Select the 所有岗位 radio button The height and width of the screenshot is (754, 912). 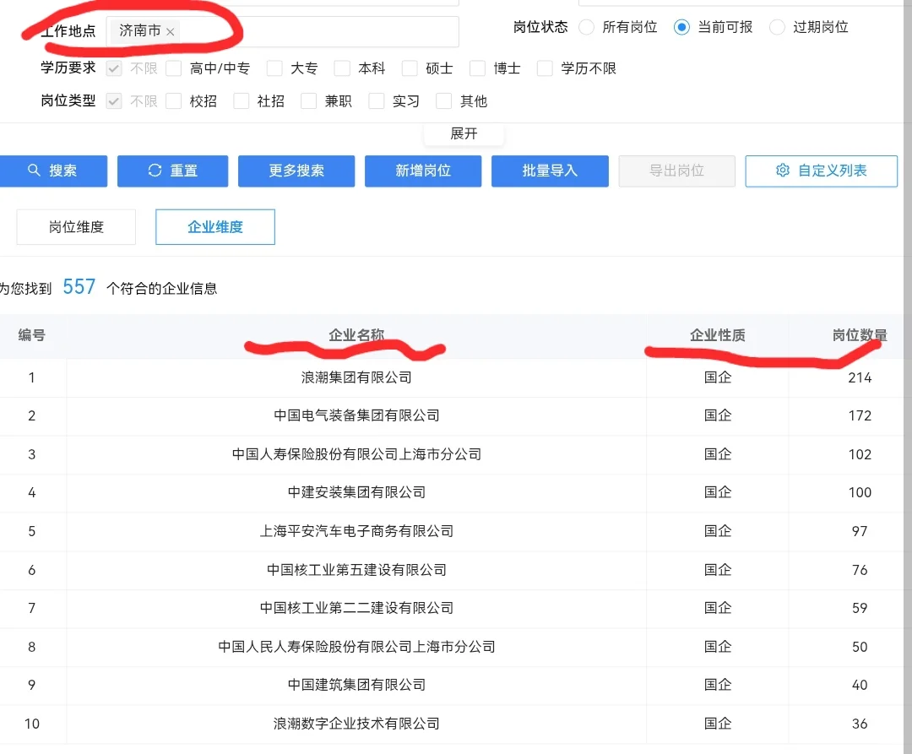[586, 27]
